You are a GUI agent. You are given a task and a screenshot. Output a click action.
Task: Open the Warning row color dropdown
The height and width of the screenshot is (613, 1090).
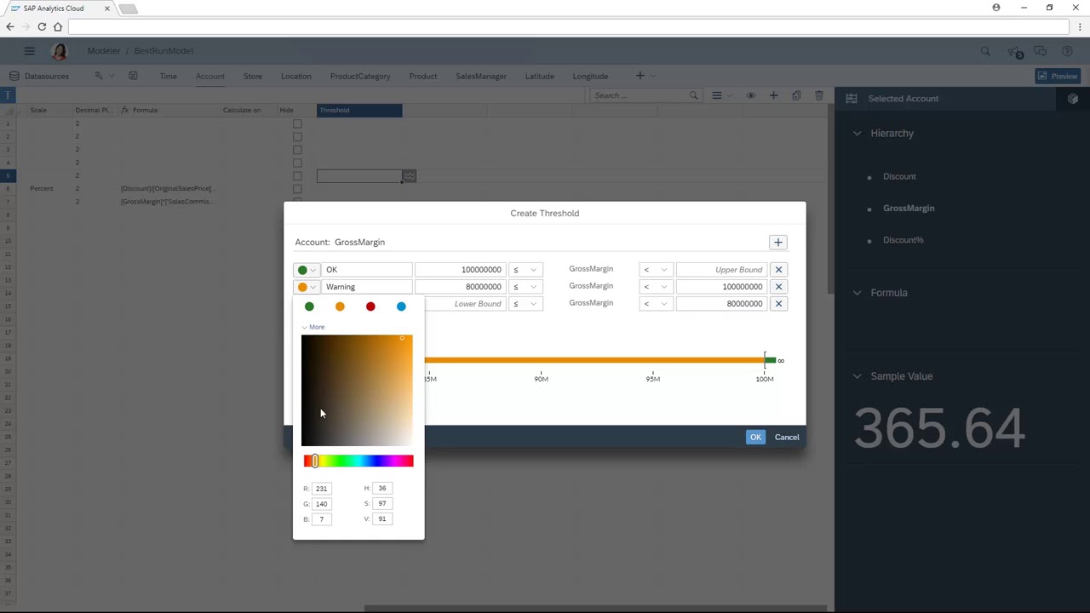pos(307,287)
